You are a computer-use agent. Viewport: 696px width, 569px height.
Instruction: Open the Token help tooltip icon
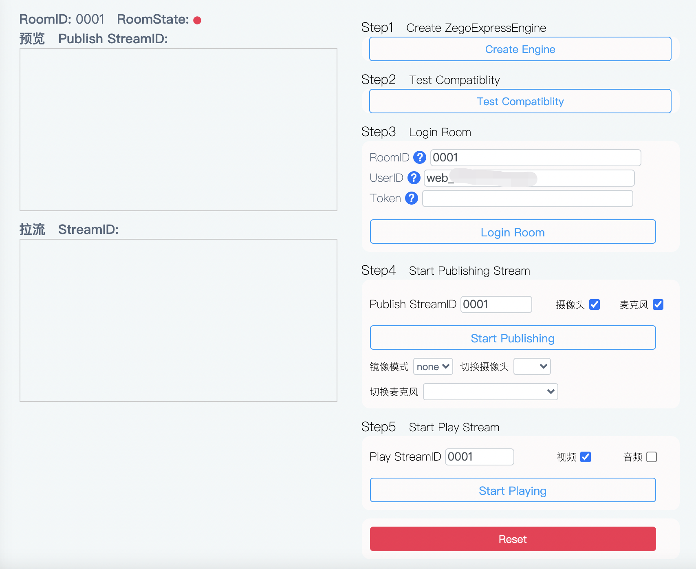(411, 198)
